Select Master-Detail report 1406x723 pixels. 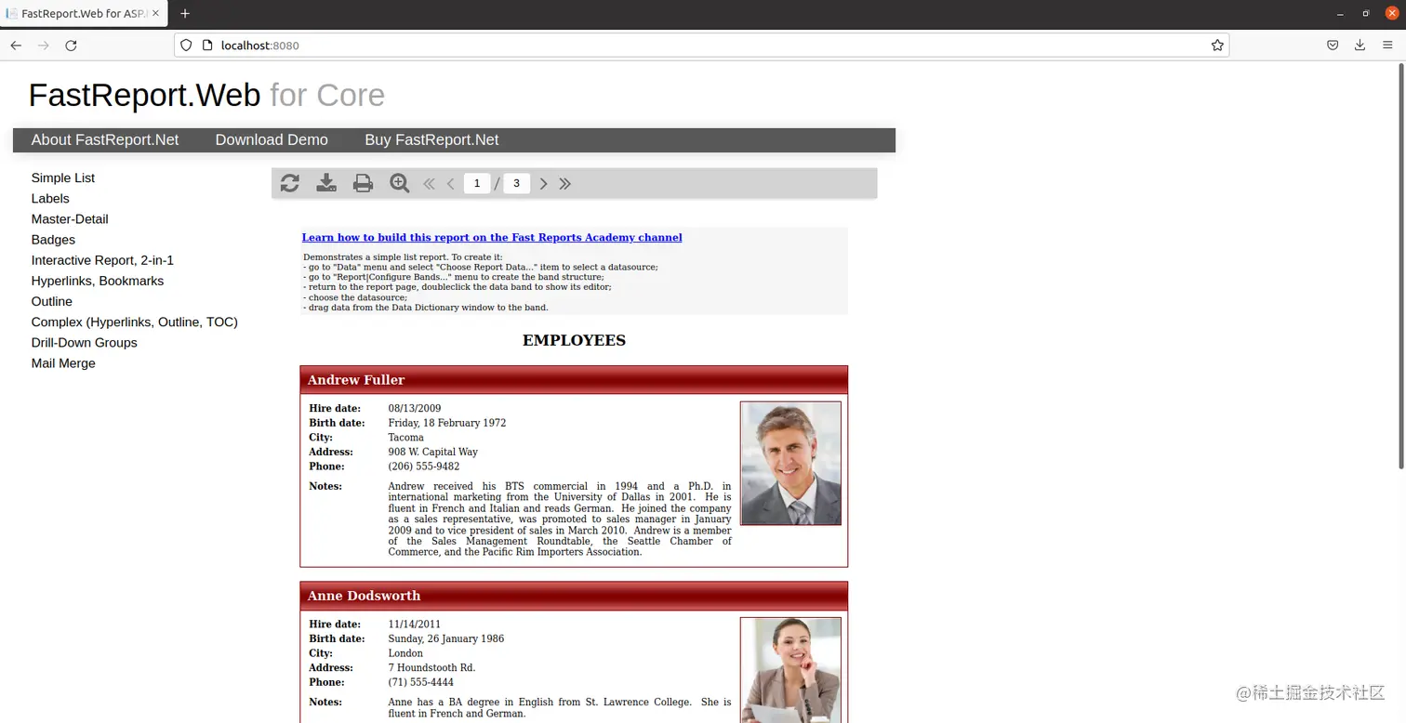point(70,218)
